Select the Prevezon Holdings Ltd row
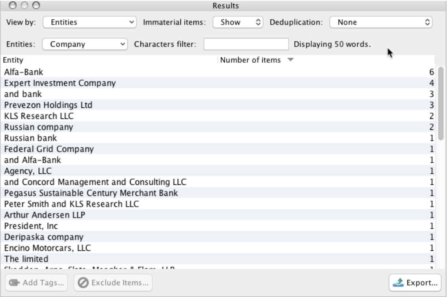The height and width of the screenshot is (297, 447). [218, 105]
